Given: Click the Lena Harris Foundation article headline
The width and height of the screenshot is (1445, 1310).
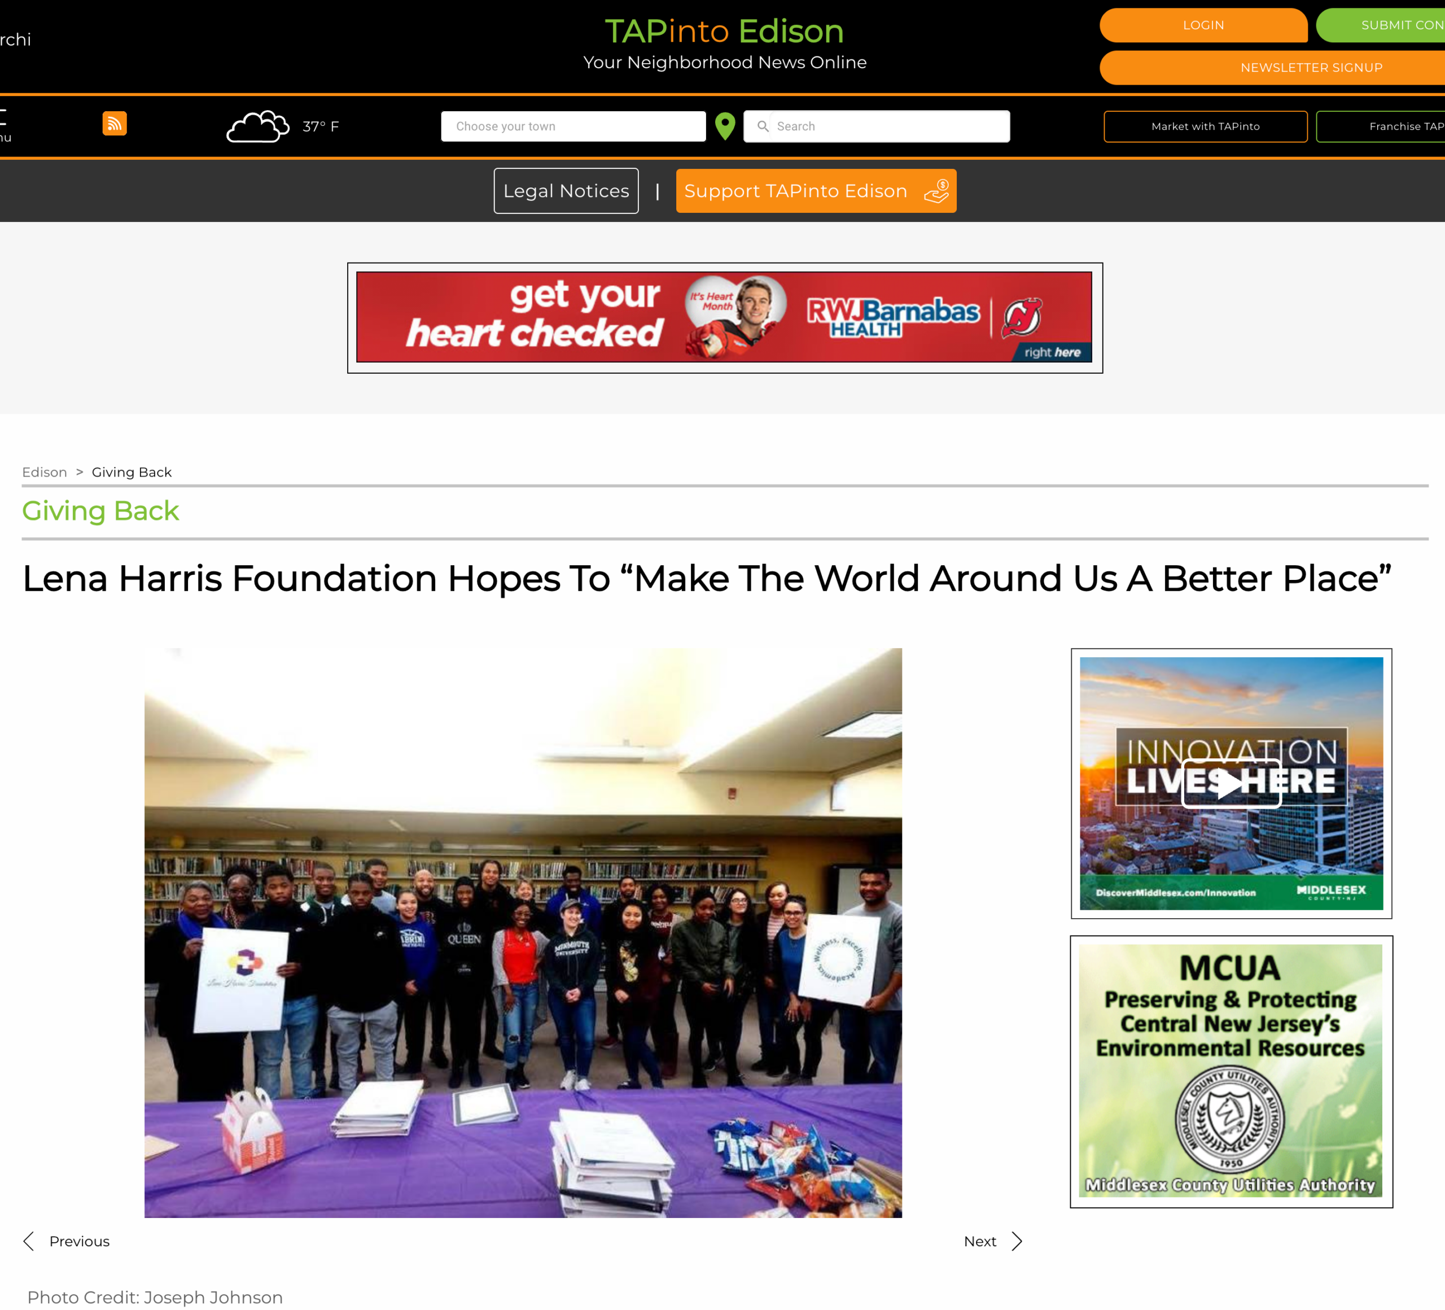Looking at the screenshot, I should click(707, 578).
